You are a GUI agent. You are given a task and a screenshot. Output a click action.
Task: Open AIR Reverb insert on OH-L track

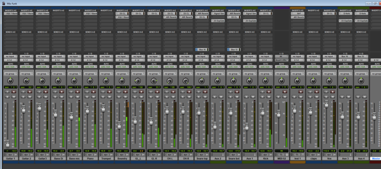pos(170,17)
